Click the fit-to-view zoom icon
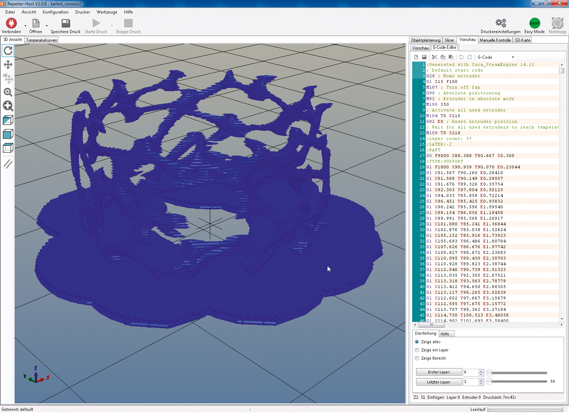The width and height of the screenshot is (569, 413). (x=8, y=106)
